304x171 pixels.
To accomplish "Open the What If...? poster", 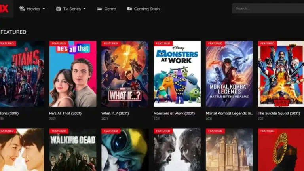I will coord(125,74).
